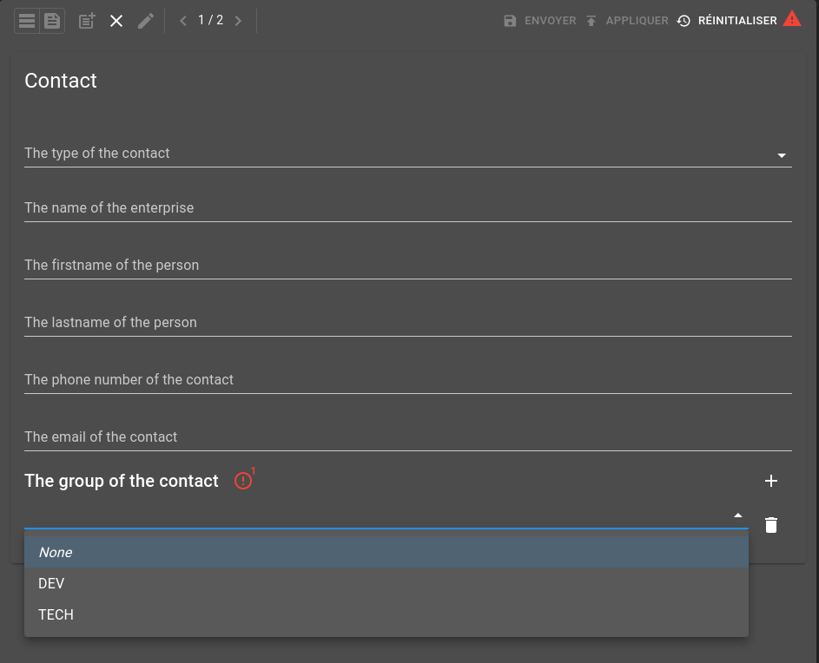819x663 pixels.
Task: Click the 1 / 2 record counter
Action: point(210,20)
